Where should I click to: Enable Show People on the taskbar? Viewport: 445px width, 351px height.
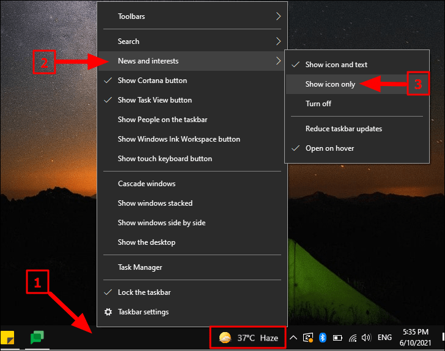[x=192, y=120]
